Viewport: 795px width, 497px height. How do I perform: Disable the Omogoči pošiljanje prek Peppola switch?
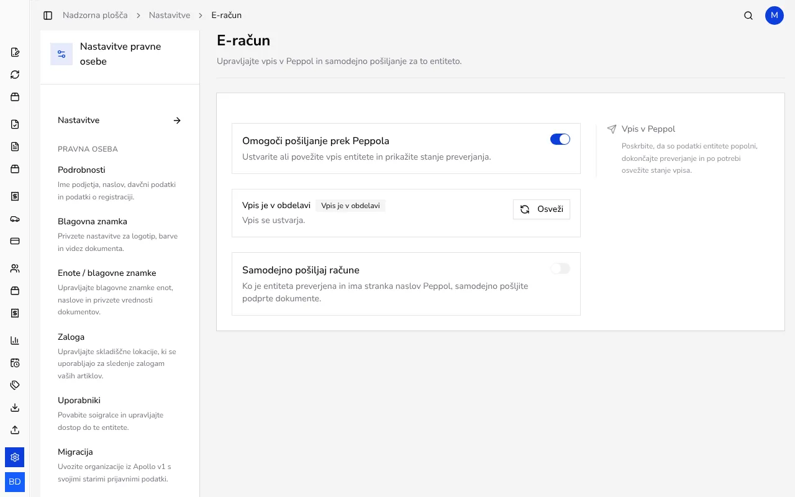[x=560, y=140]
